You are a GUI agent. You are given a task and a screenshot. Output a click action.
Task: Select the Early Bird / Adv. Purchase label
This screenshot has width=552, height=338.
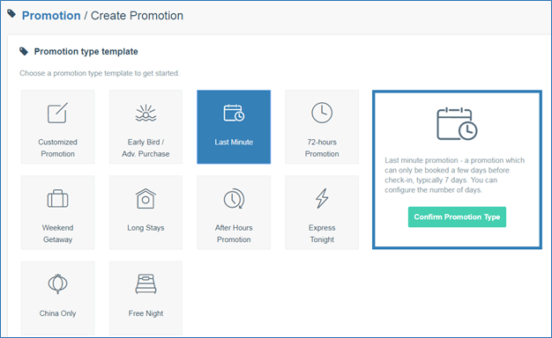coord(145,148)
